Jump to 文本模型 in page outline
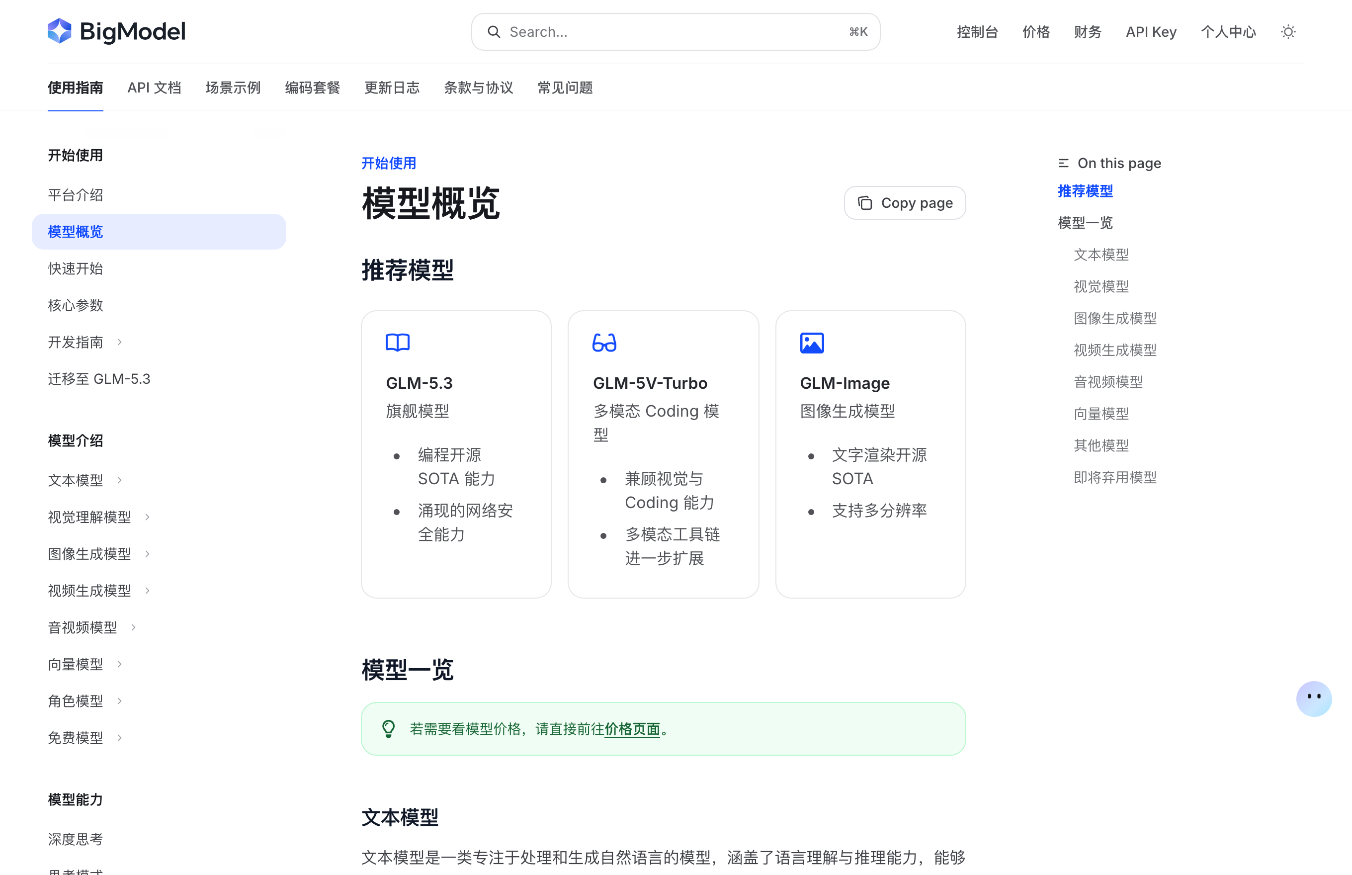Viewport: 1352px width, 875px height. click(1101, 255)
